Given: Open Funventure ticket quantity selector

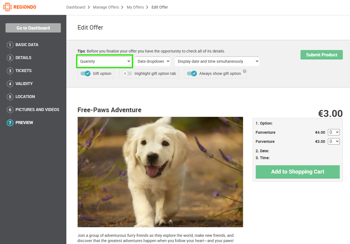Looking at the screenshot, I should [334, 132].
